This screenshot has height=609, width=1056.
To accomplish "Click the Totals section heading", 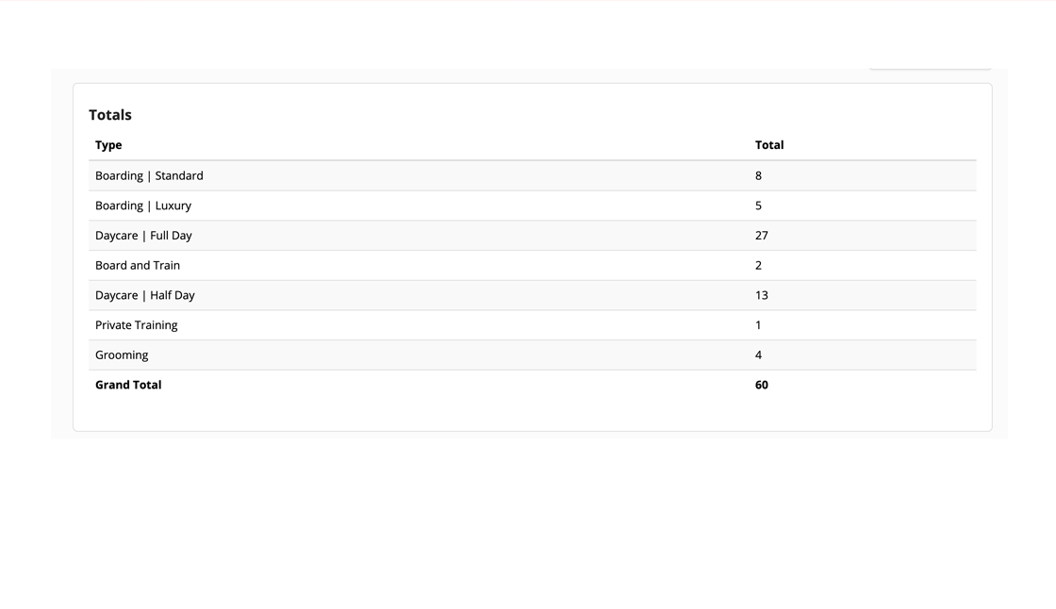I will tap(110, 114).
